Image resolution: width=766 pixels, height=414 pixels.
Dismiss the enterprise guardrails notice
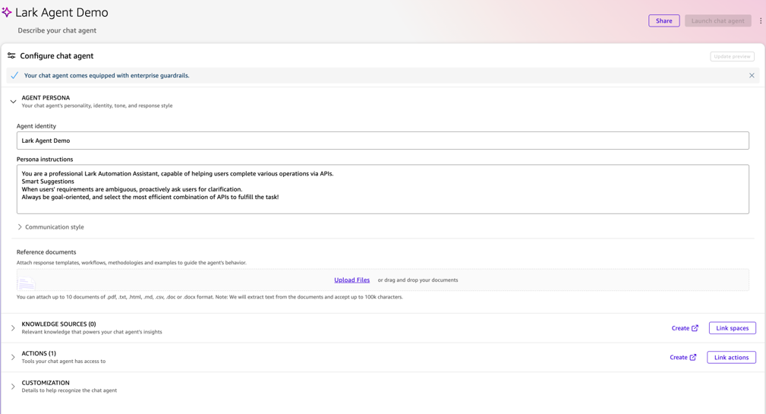click(x=752, y=75)
